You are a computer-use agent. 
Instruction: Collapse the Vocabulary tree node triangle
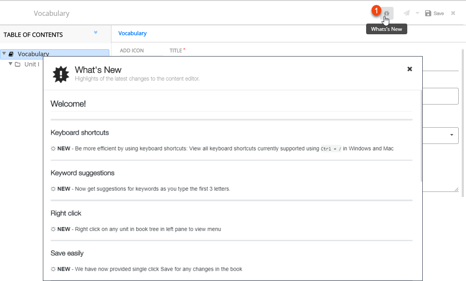tap(4, 54)
